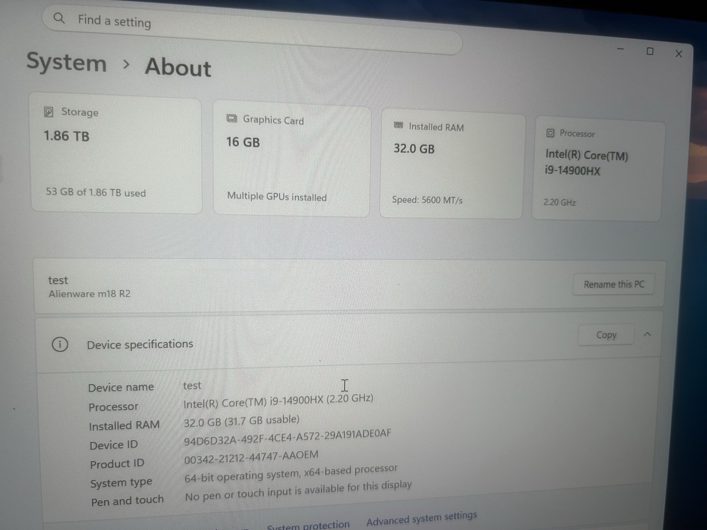Viewport: 707px width, 530px height.
Task: Copy the device specifications
Action: point(606,335)
